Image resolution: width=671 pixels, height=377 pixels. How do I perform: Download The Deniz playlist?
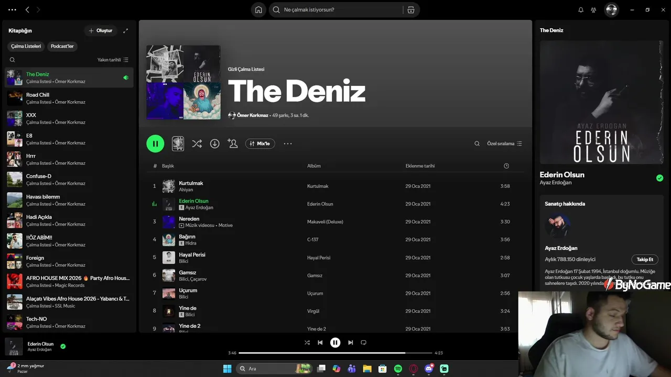coord(214,143)
